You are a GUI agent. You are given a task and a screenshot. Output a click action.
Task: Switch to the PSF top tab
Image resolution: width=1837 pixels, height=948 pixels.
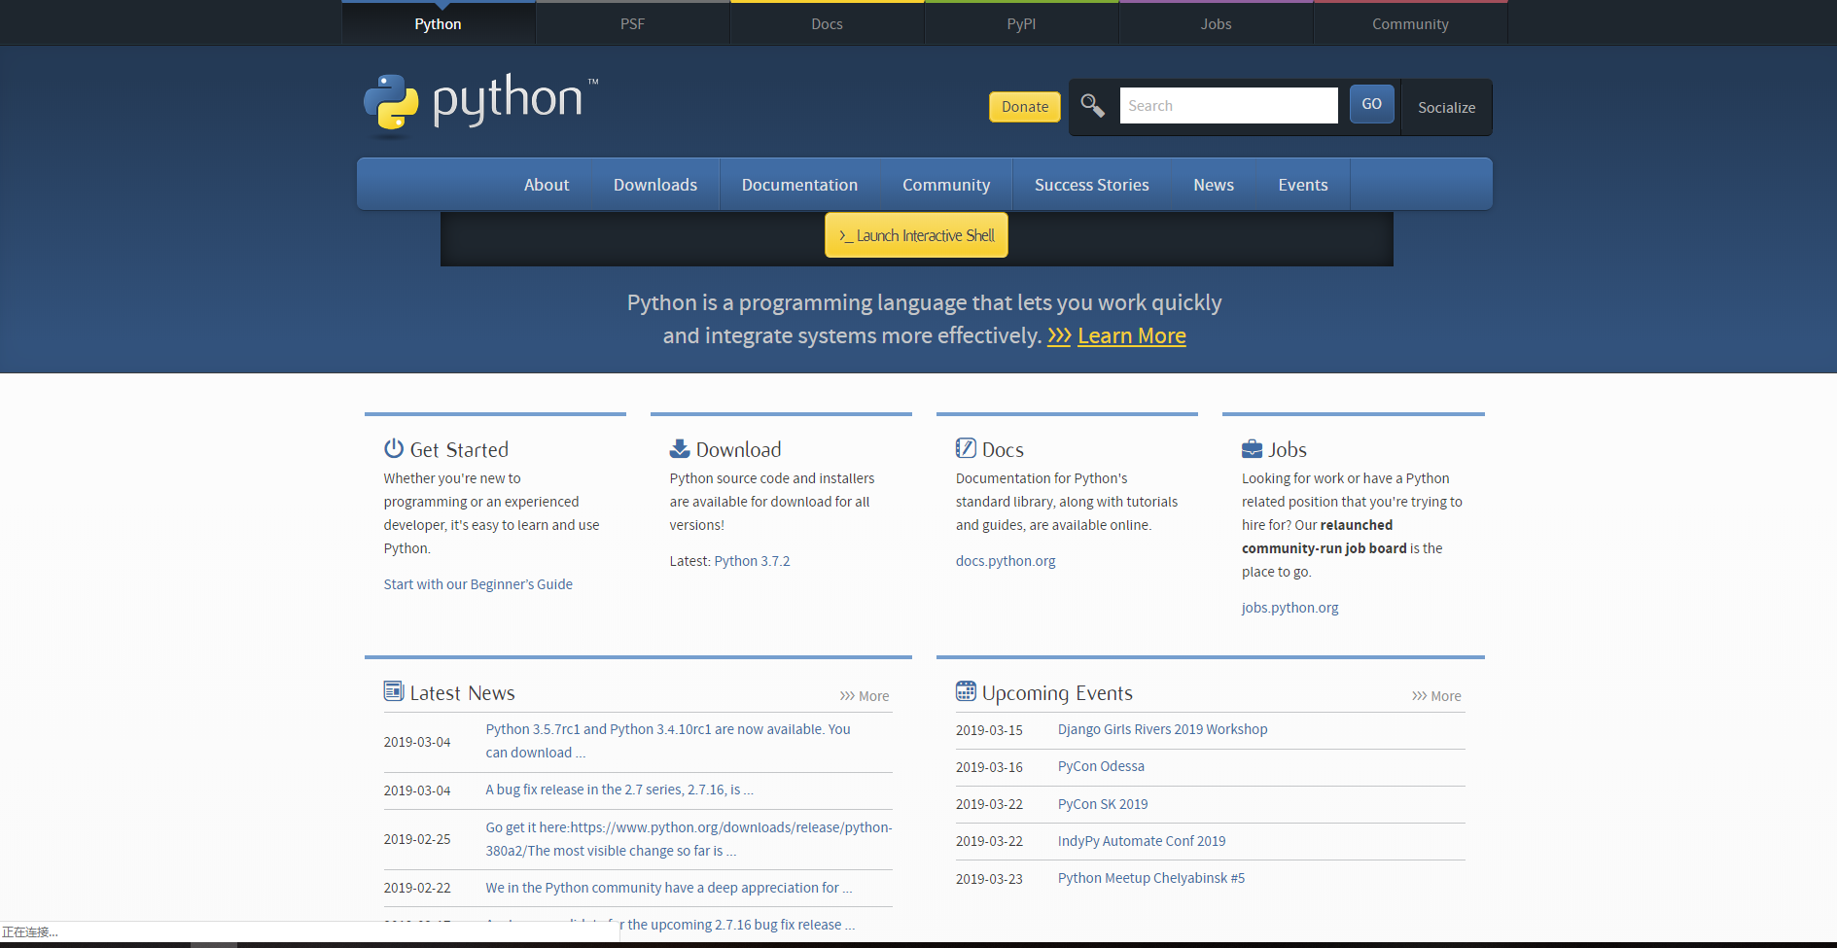(x=632, y=23)
